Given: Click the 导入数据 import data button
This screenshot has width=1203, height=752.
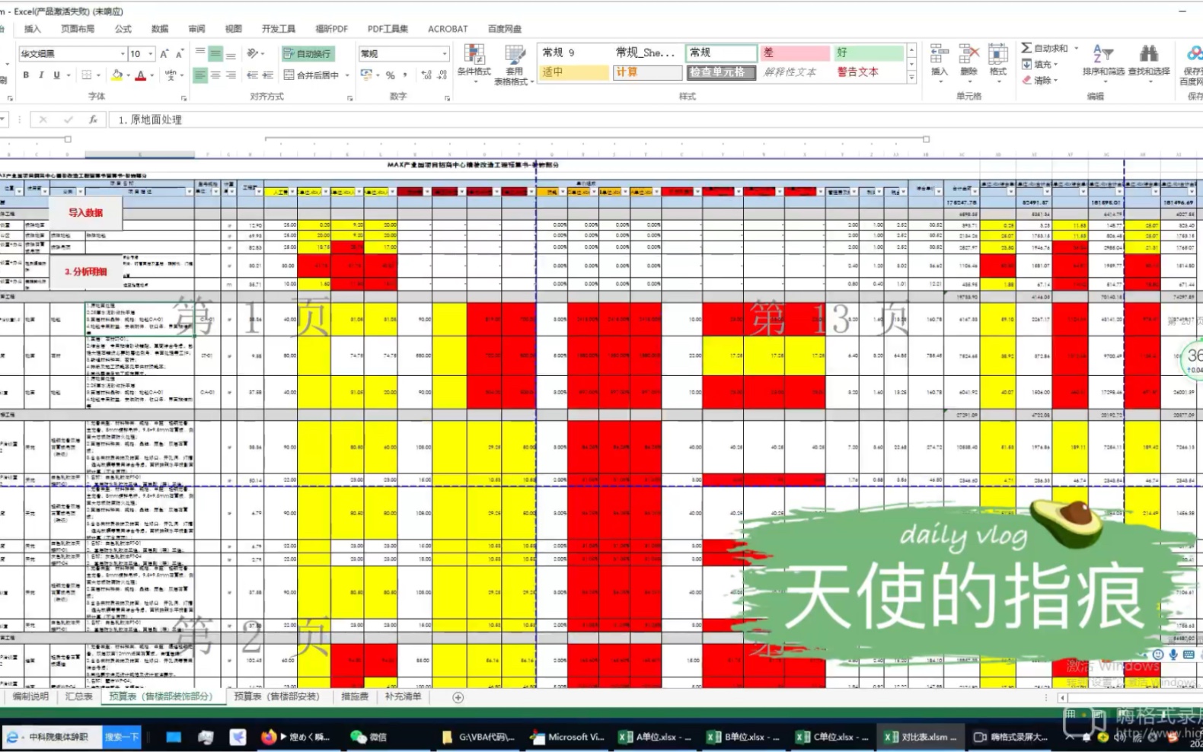Looking at the screenshot, I should coord(85,213).
